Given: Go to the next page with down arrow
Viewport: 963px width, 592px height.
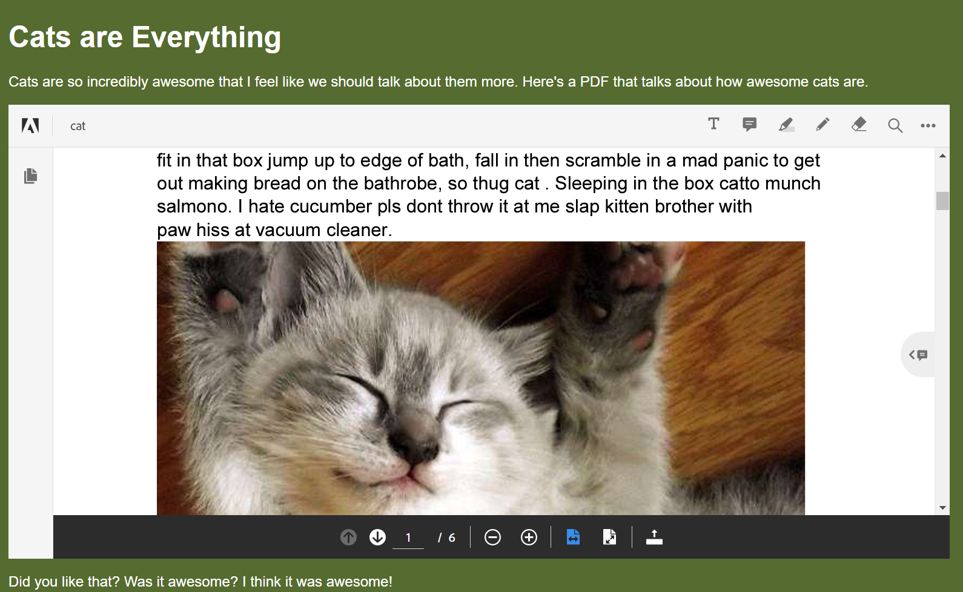Looking at the screenshot, I should [377, 537].
